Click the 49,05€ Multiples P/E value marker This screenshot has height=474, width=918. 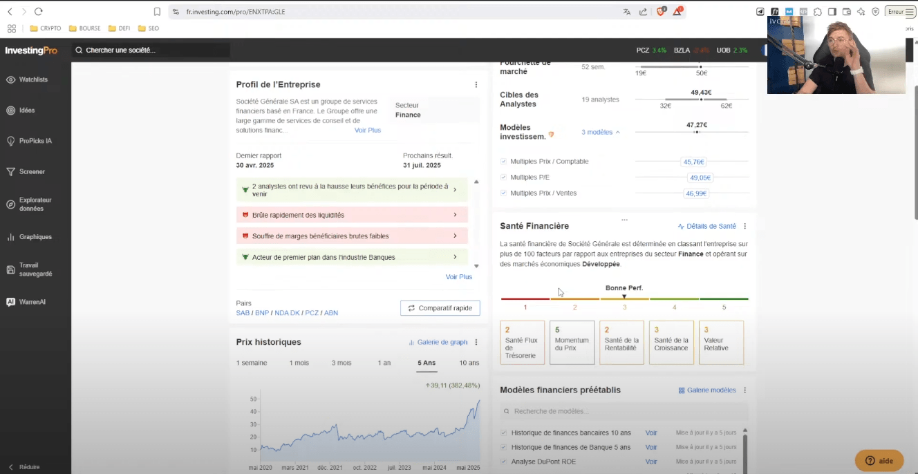(700, 178)
